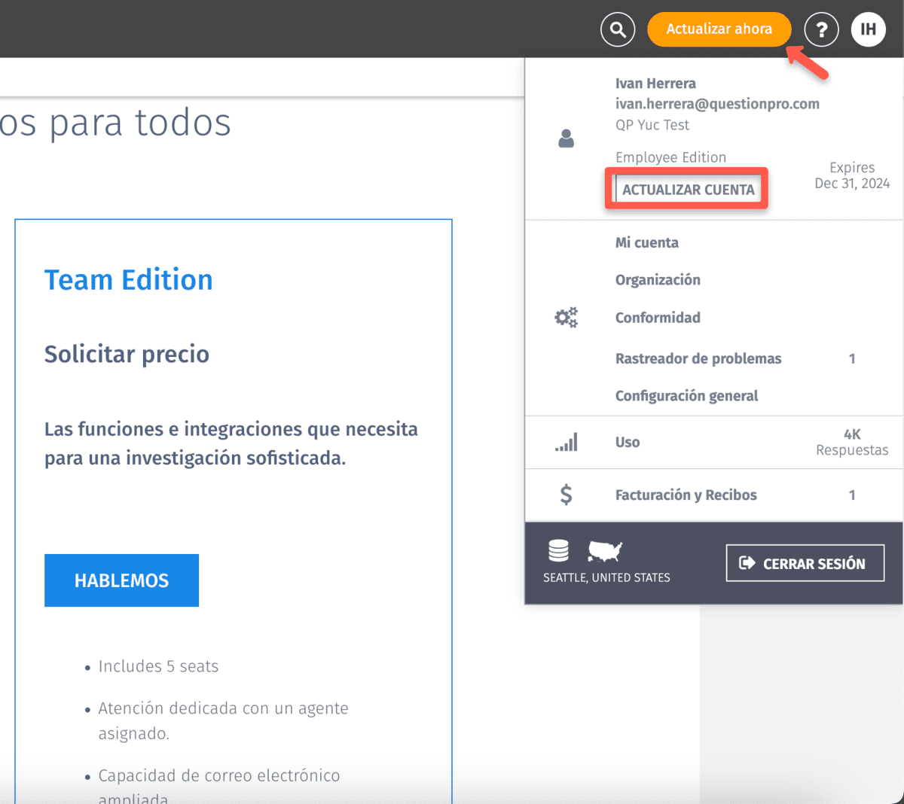Click the HABLEMOS button
This screenshot has height=804, width=904.
121,580
